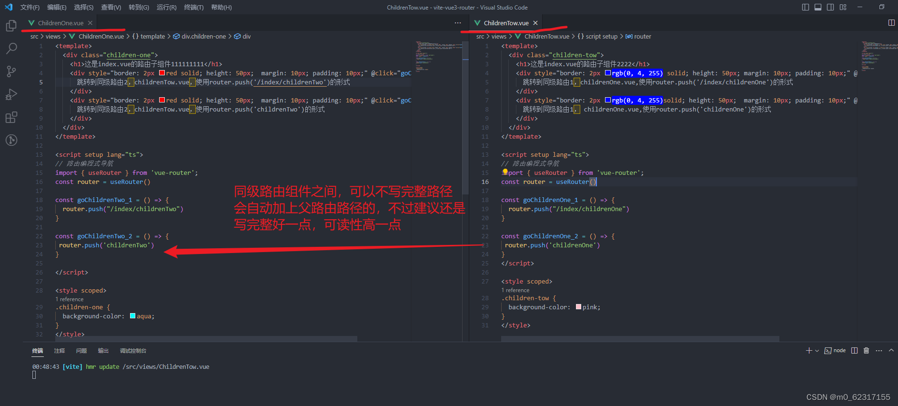
Task: Select the 注释 panel tab
Action: click(x=60, y=351)
